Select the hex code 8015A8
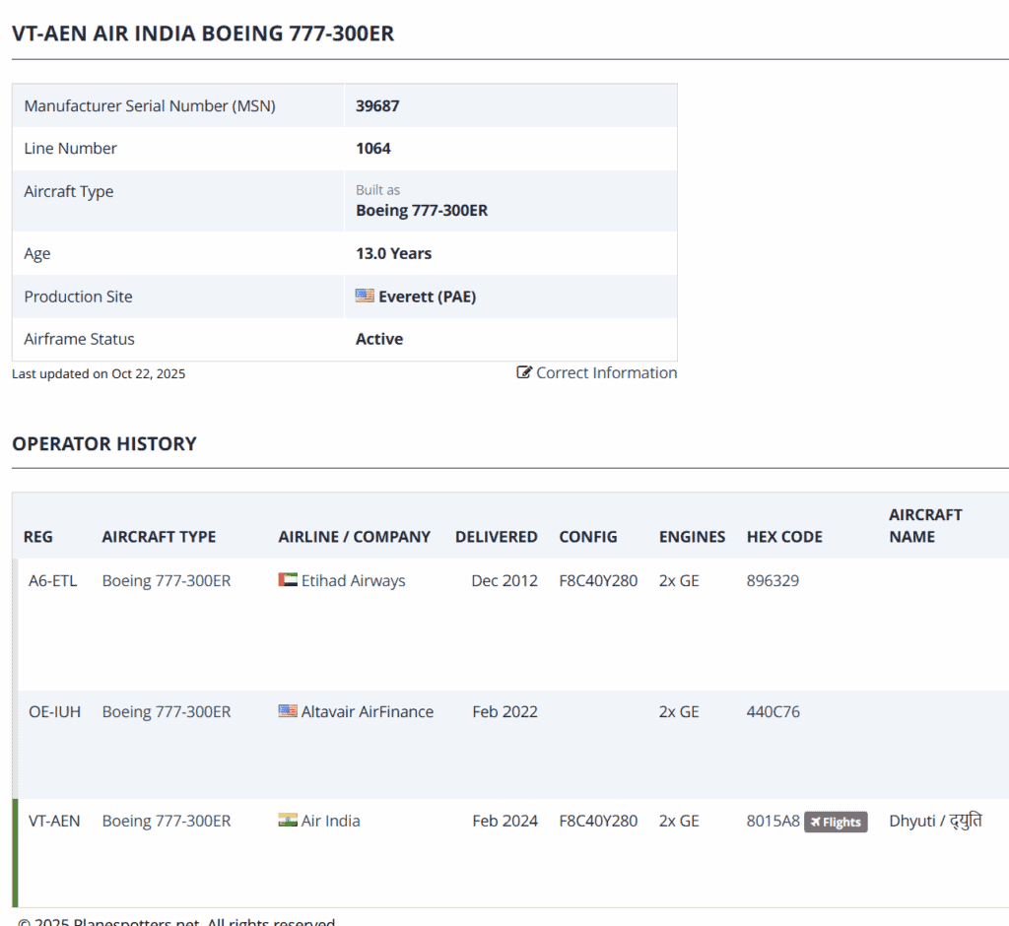 pos(773,821)
